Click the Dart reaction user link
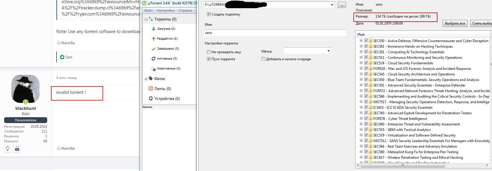This screenshot has width=492, height=171. coord(69,57)
